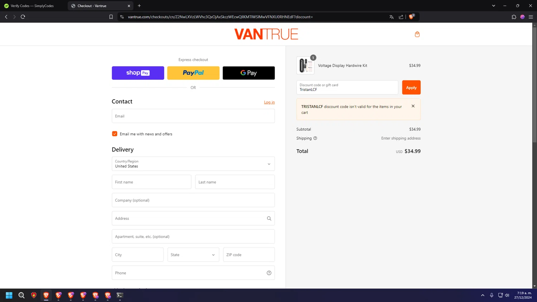The height and width of the screenshot is (302, 537).
Task: Click the share page icon
Action: click(x=401, y=17)
